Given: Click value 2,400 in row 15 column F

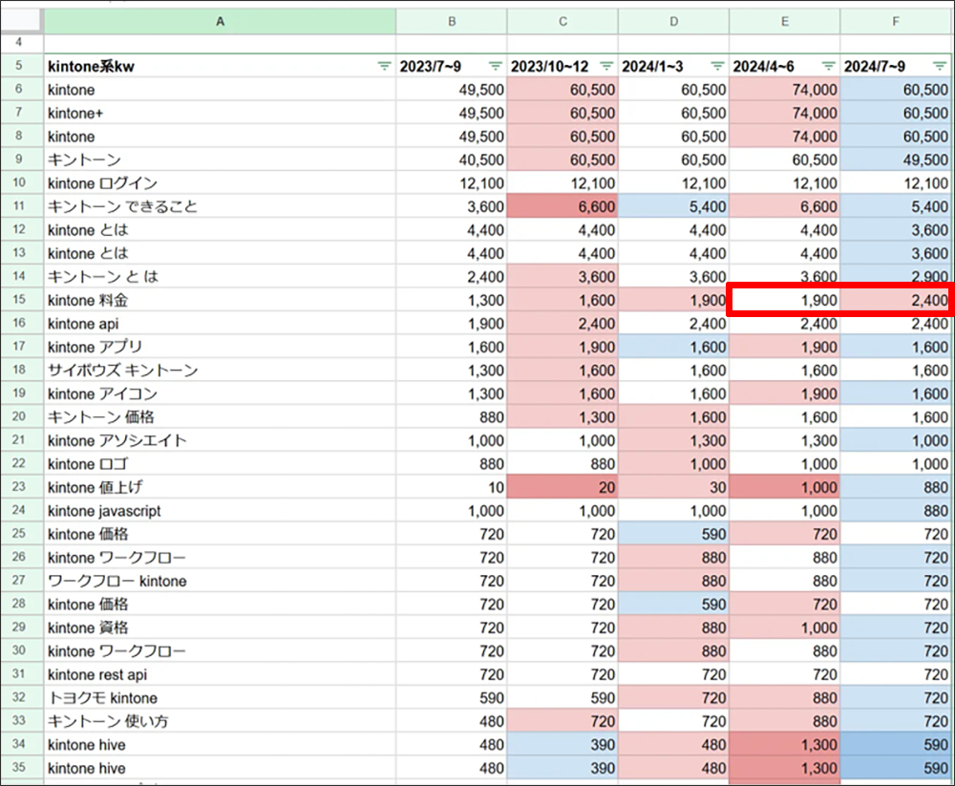Looking at the screenshot, I should [x=896, y=301].
